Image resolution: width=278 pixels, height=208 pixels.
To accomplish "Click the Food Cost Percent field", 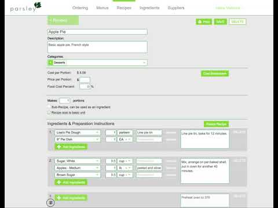I will [85, 87].
